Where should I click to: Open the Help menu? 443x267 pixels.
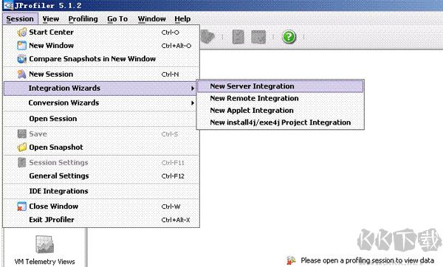point(182,19)
